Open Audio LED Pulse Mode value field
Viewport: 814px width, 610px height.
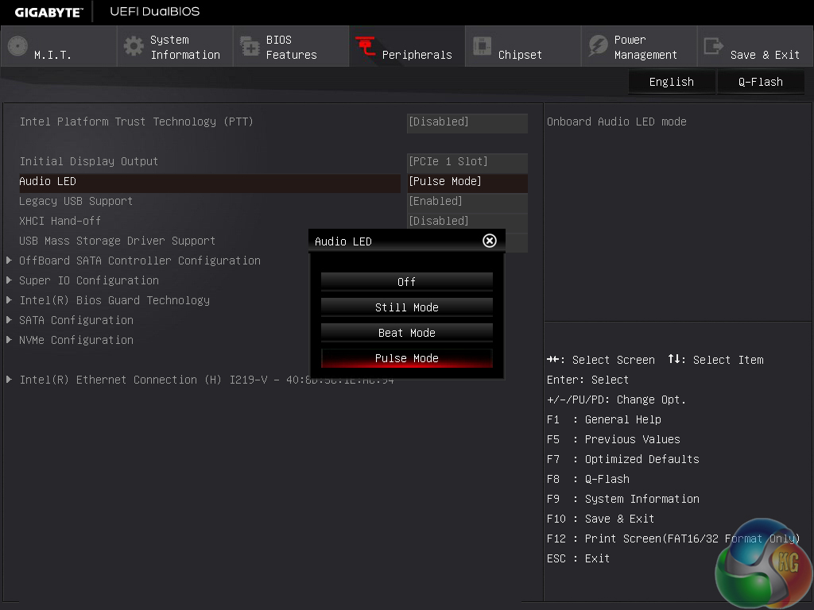[x=467, y=182]
